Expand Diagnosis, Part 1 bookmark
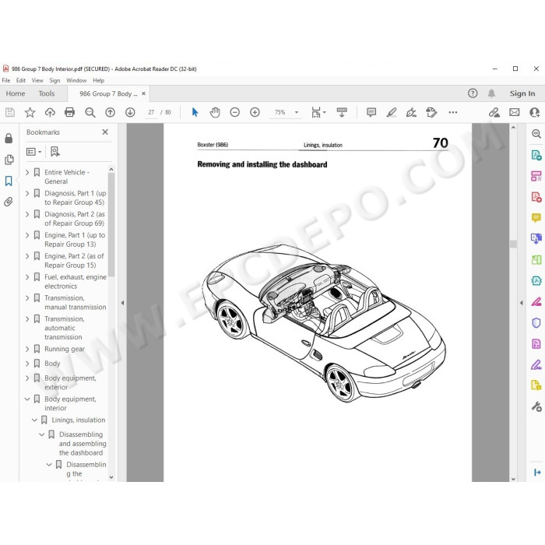 pyautogui.click(x=27, y=193)
